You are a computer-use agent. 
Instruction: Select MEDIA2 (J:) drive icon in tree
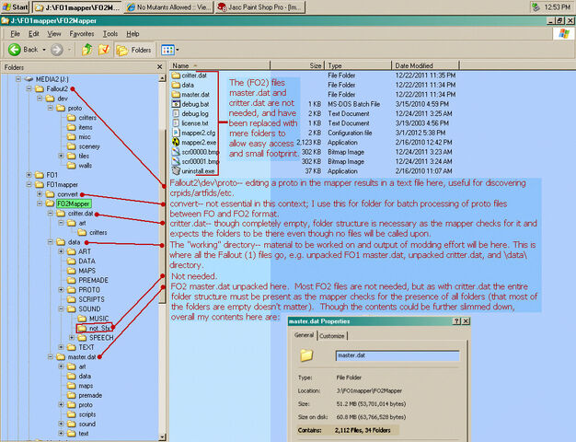coord(29,79)
